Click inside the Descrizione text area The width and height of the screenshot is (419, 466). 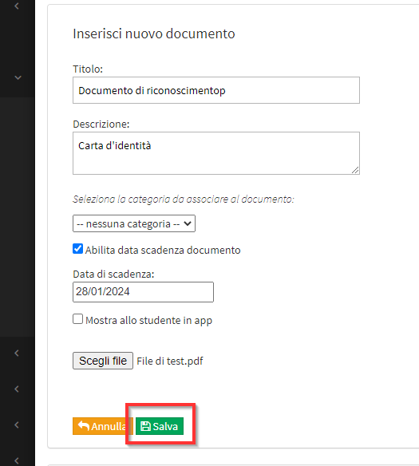pyautogui.click(x=216, y=153)
